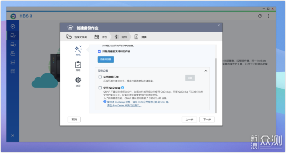Click the 上一步 button

point(189,120)
